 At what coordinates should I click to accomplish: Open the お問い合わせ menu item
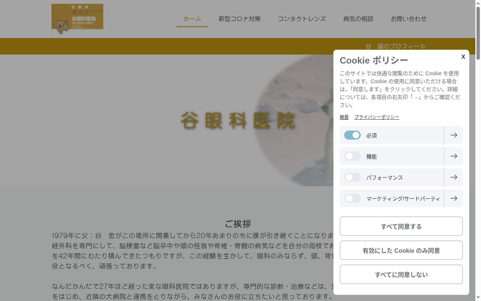click(408, 19)
